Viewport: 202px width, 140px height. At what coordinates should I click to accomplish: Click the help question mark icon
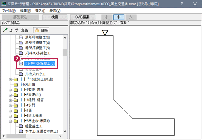[x=182, y=4]
